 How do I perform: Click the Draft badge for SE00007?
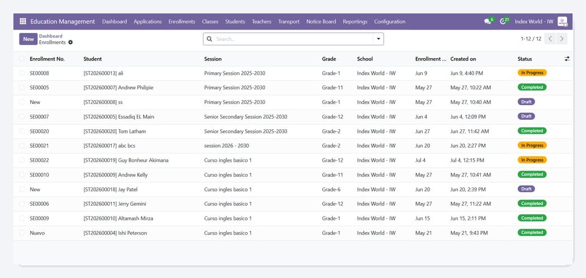pos(526,116)
